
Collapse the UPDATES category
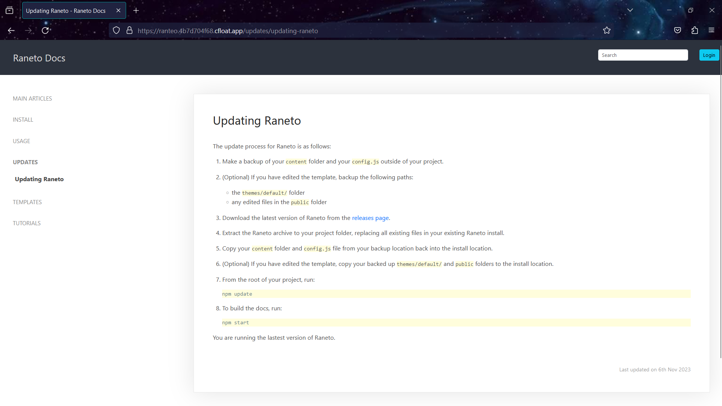click(x=25, y=162)
